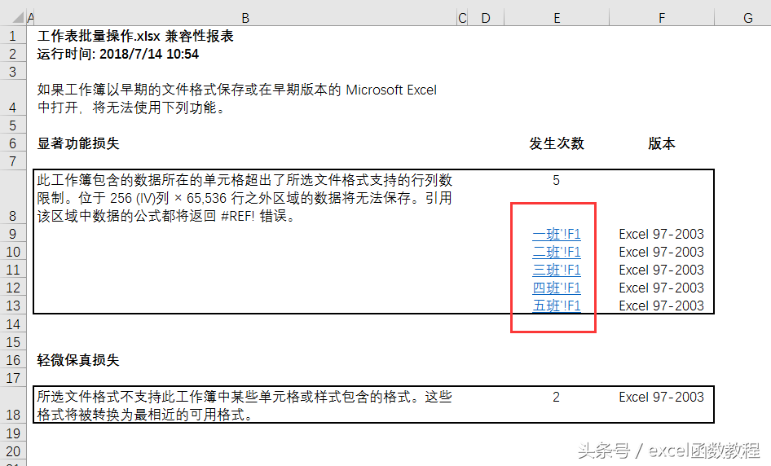
Task: Click the 版本 column heading cell
Action: tap(662, 143)
